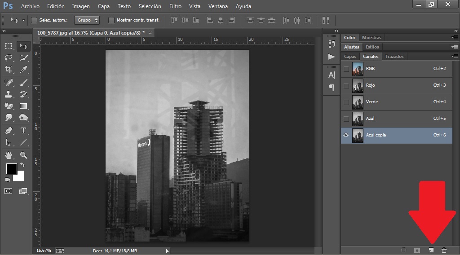Enable the Selec. autom. checkbox
This screenshot has height=255, width=460.
click(34, 20)
